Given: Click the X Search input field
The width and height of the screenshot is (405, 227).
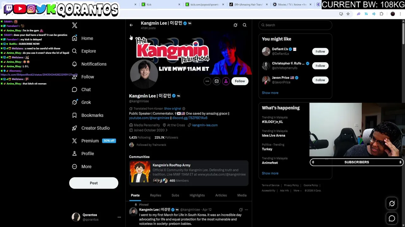Looking at the screenshot, I should (295, 25).
